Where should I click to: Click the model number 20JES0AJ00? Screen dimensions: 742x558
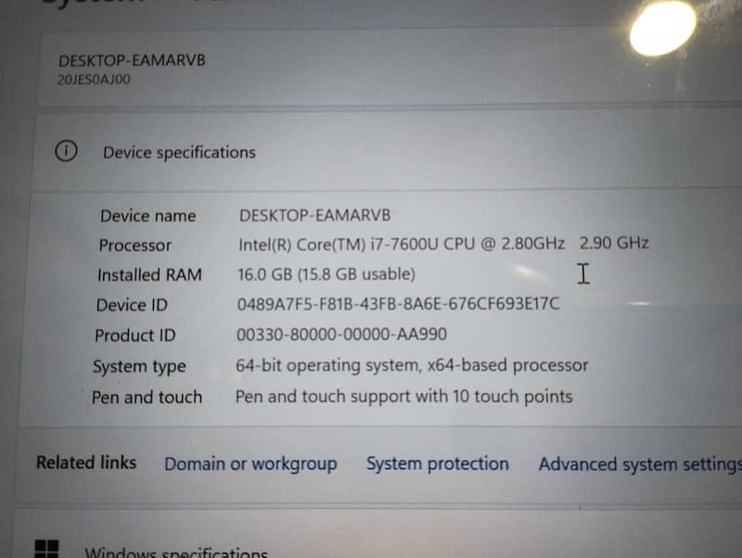point(94,80)
